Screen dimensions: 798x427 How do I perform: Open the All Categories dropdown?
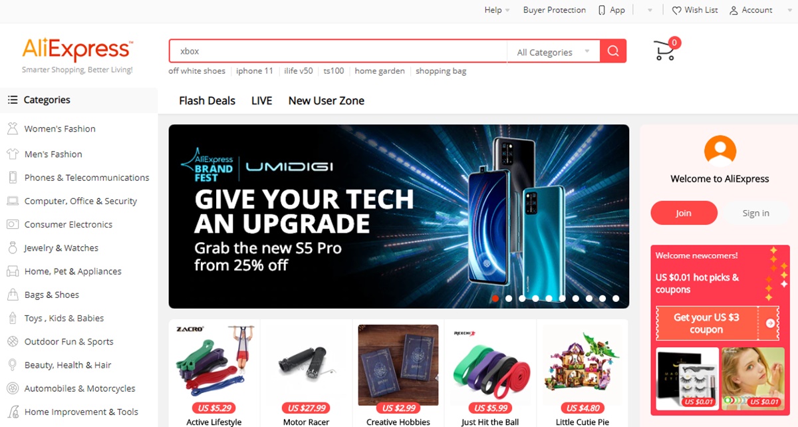click(553, 52)
